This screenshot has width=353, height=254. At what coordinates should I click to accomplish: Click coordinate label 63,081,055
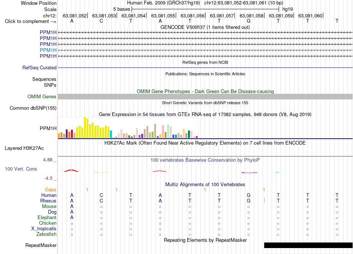tap(163, 16)
